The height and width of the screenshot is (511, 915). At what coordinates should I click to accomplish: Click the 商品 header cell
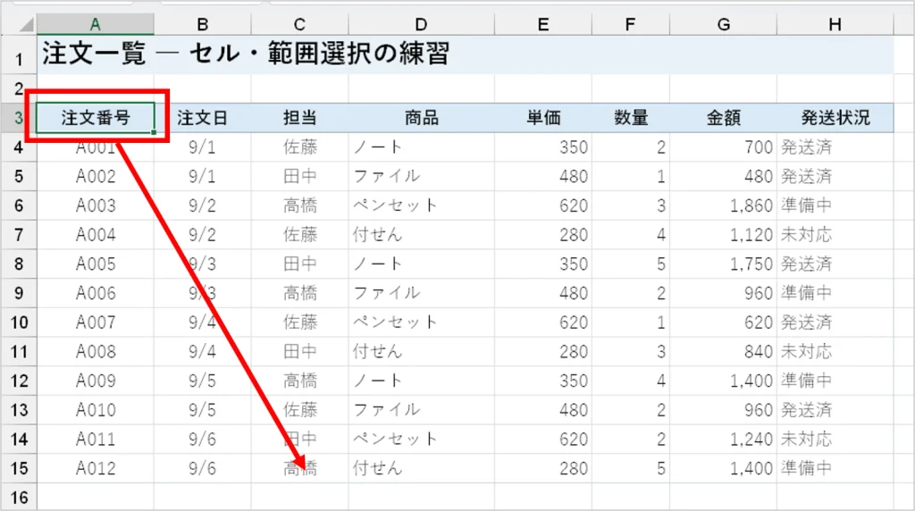click(422, 118)
